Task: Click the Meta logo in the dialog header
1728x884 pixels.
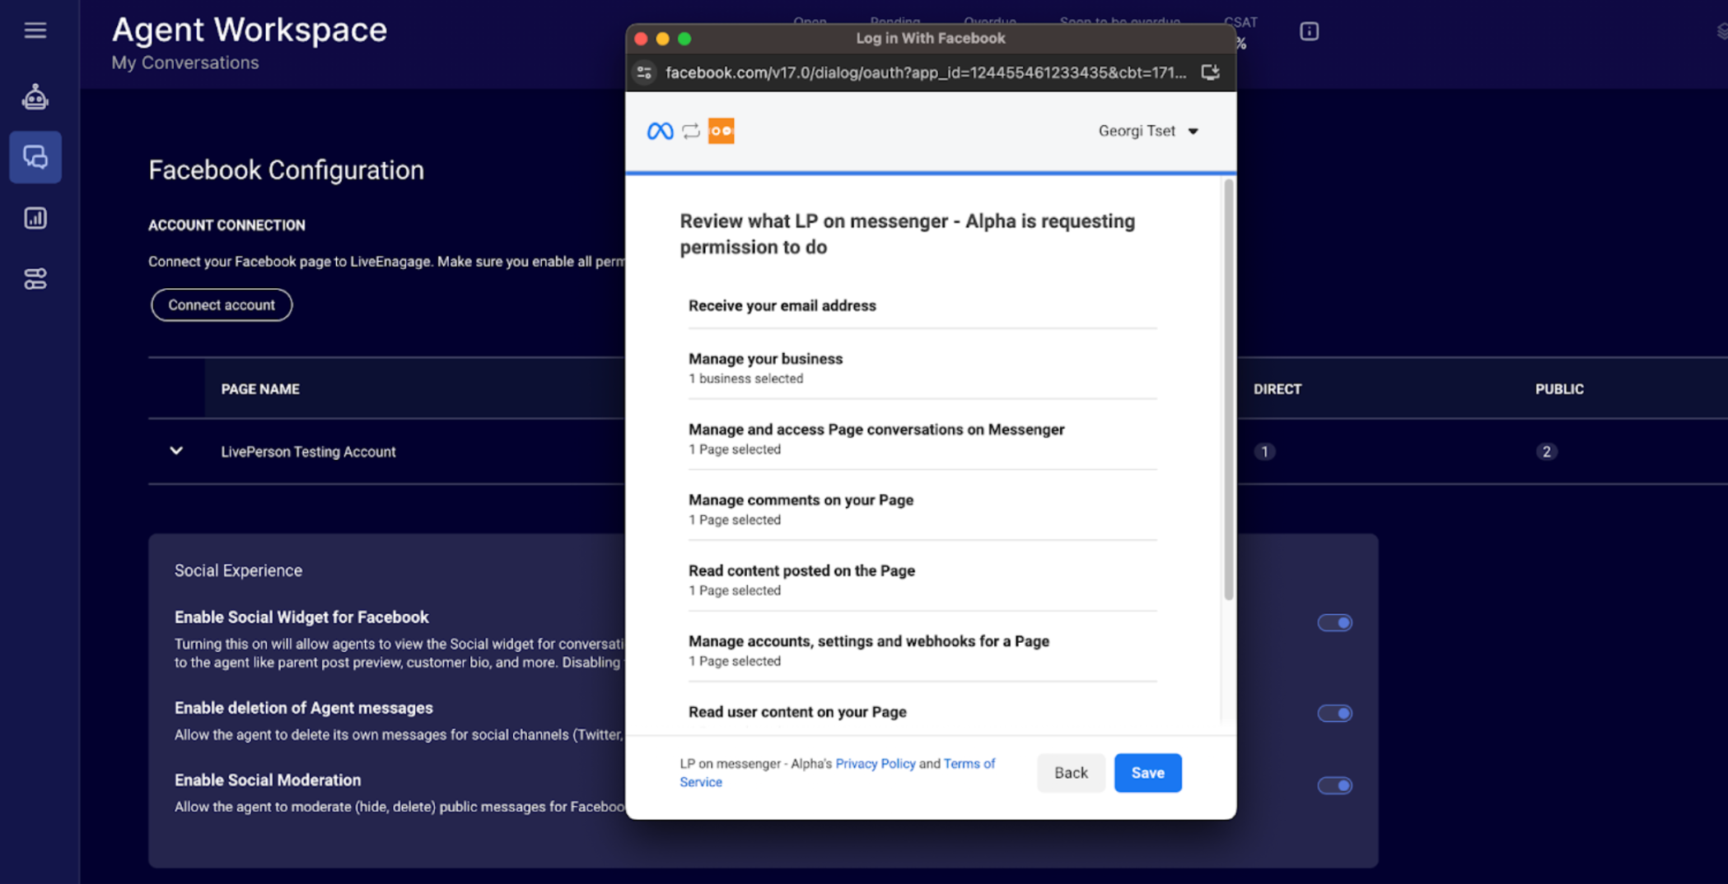Action: [660, 131]
